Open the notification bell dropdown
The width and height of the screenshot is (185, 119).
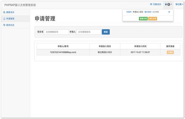[168, 4]
